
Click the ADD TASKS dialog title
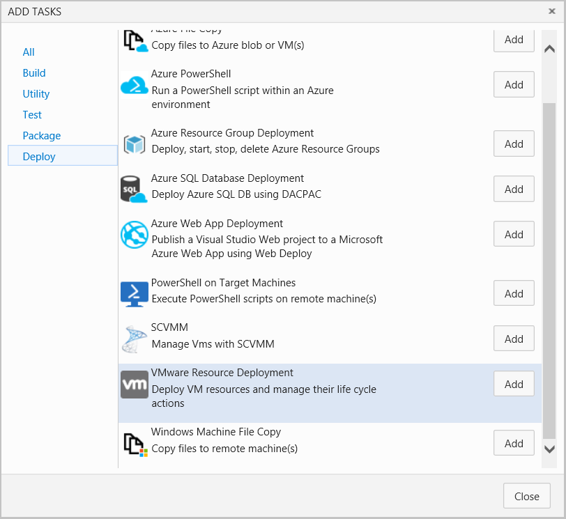[x=35, y=12]
